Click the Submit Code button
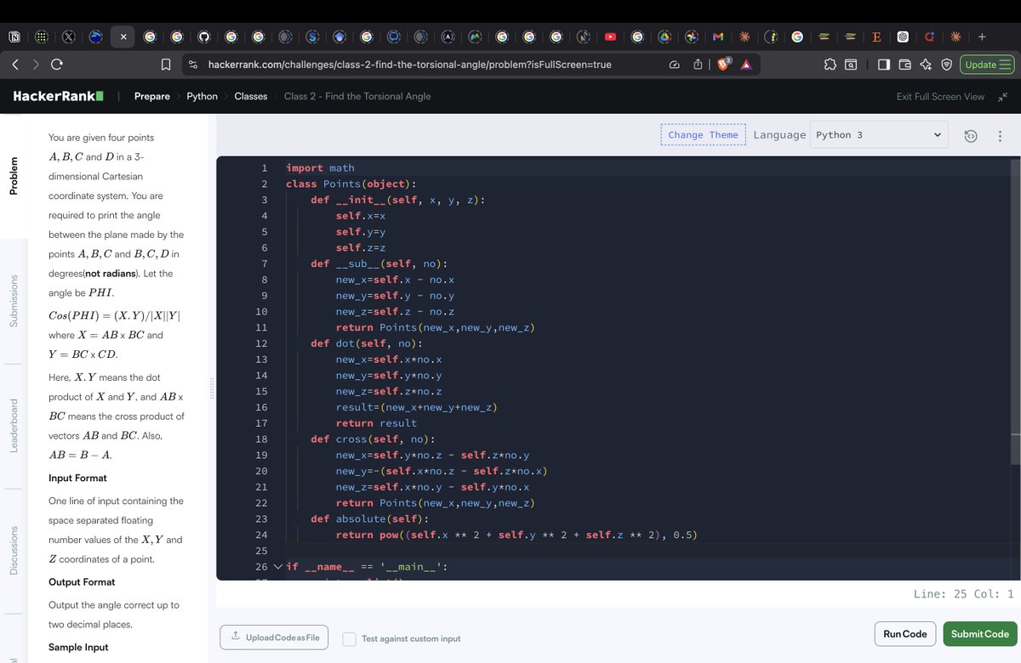 979,634
